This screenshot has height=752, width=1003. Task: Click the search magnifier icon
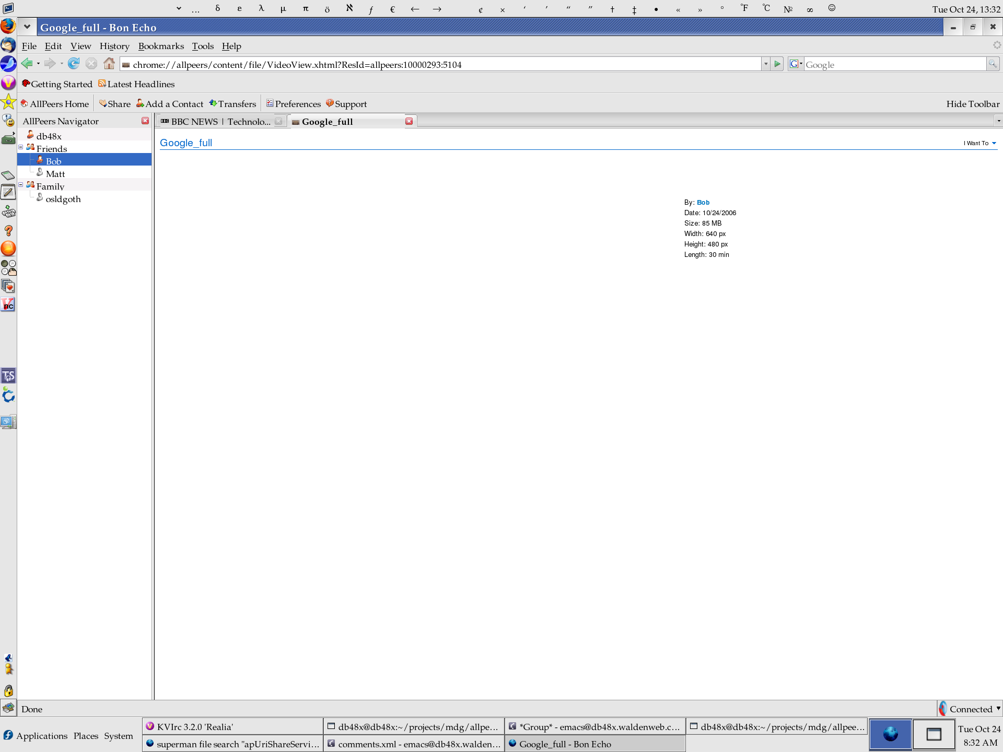(x=993, y=64)
